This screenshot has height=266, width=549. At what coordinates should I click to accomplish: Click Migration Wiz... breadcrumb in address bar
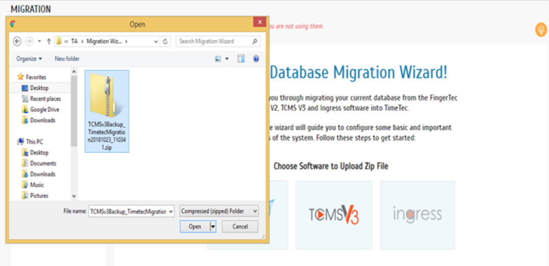point(104,41)
